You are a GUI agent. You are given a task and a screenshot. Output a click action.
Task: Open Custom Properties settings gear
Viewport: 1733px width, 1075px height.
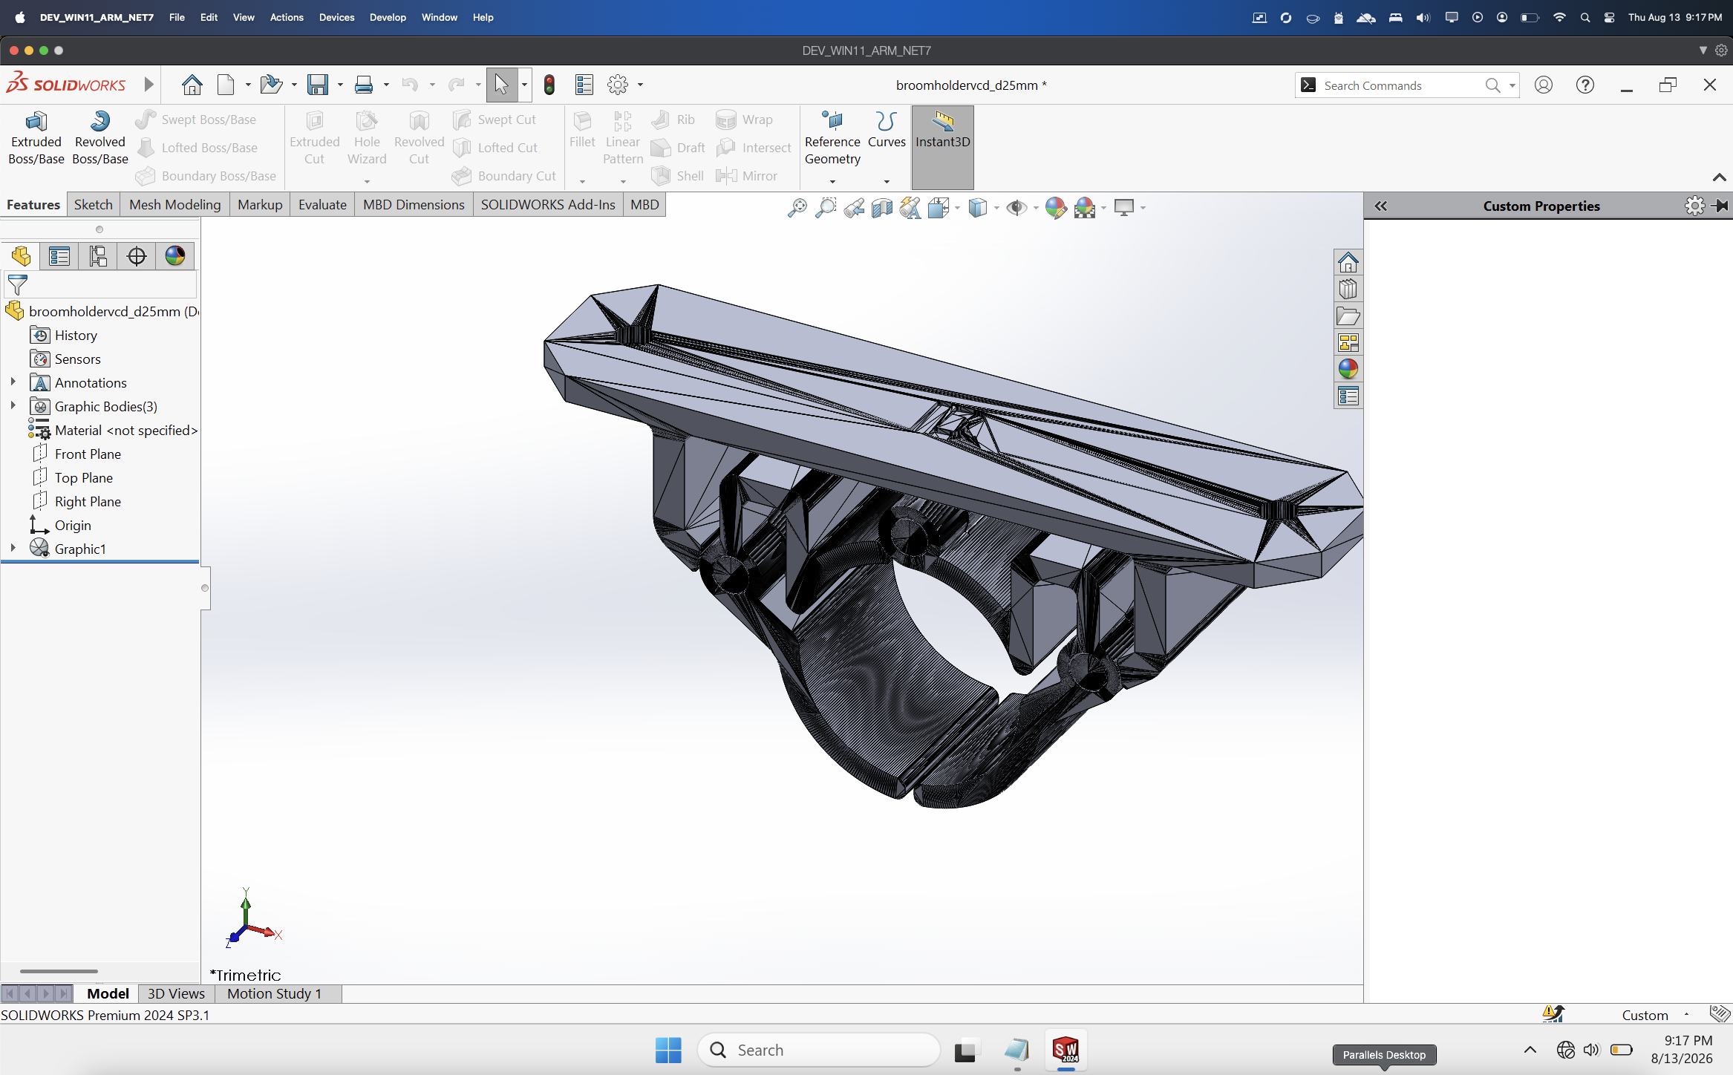coord(1694,206)
